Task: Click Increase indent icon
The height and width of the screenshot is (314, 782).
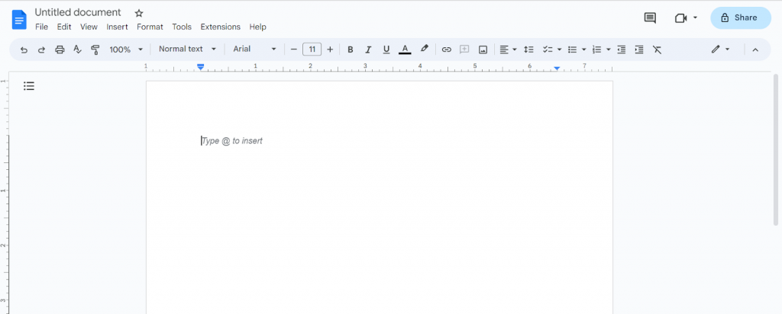Action: [x=639, y=50]
